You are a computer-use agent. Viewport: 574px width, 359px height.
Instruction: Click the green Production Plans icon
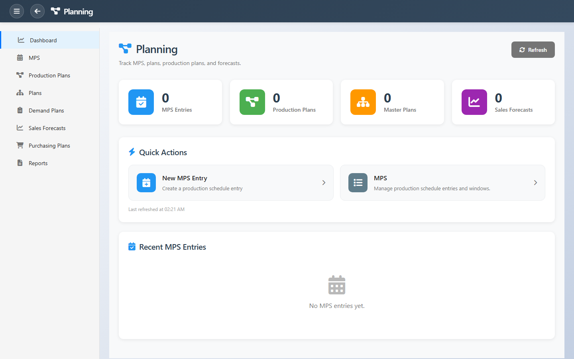(252, 102)
